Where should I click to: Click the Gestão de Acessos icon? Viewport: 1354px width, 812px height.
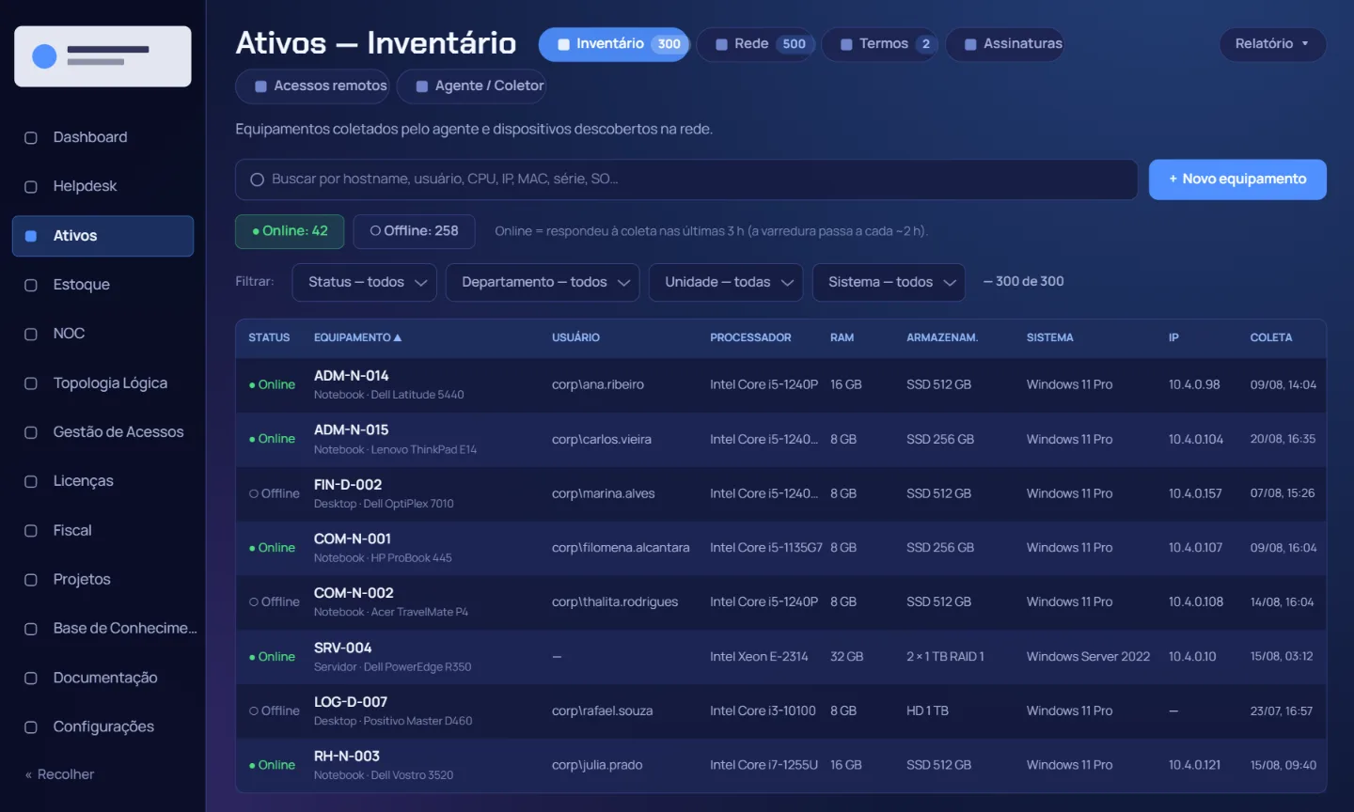pyautogui.click(x=31, y=432)
